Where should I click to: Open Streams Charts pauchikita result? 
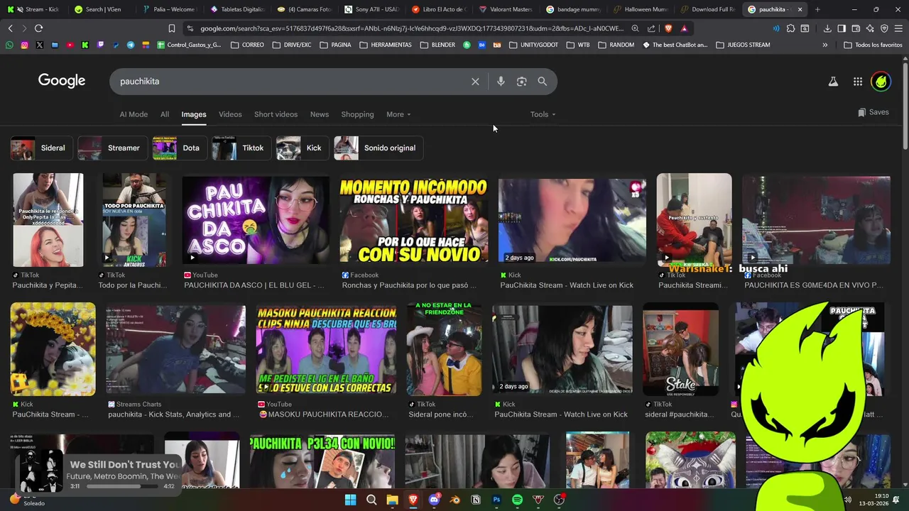175,349
